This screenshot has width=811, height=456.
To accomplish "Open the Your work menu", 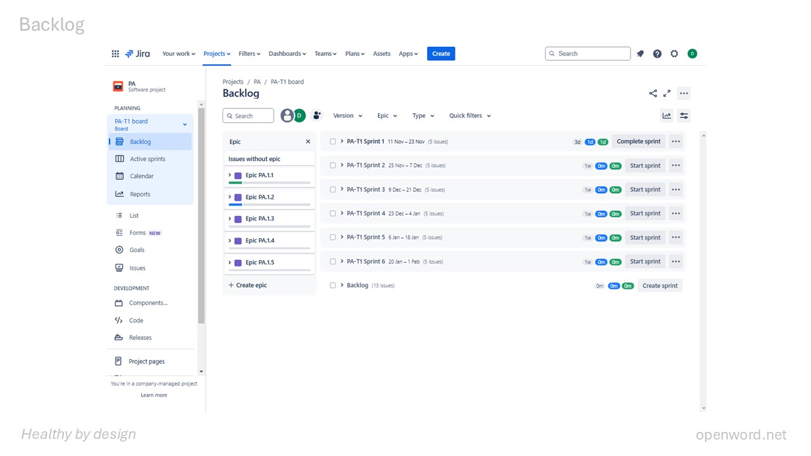I will pos(179,54).
